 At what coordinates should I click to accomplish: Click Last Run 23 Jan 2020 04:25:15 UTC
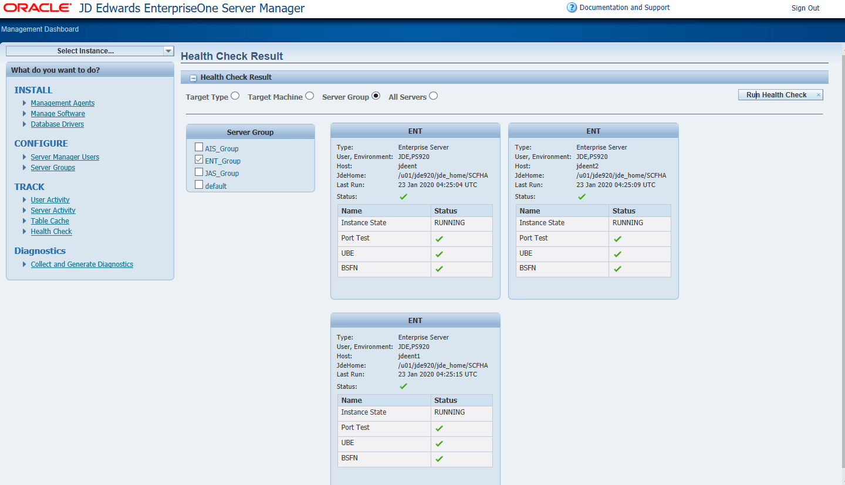(x=438, y=374)
